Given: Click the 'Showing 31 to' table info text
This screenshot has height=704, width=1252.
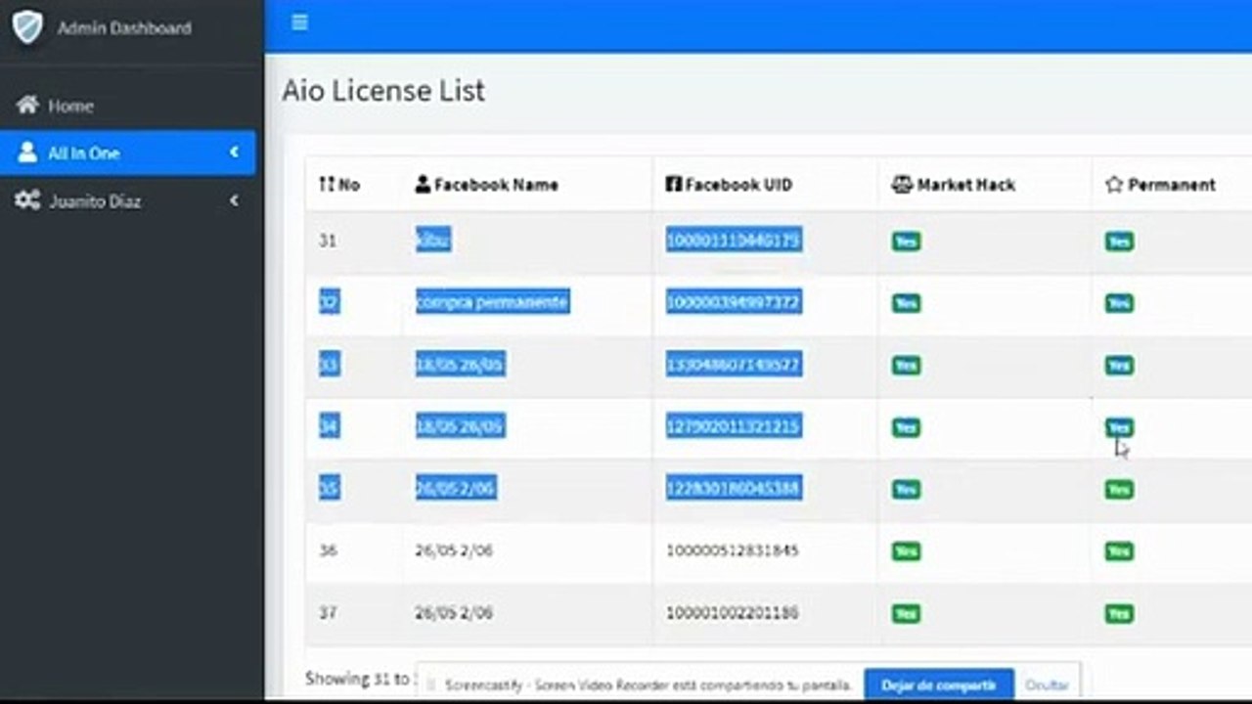Looking at the screenshot, I should (x=357, y=678).
